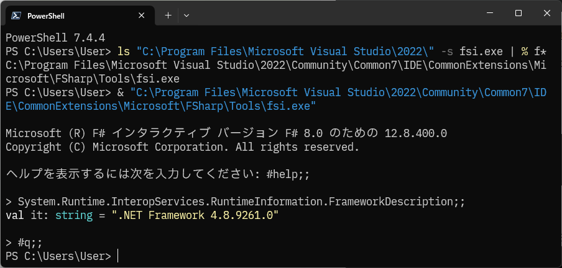
Task: Close the terminal window
Action: (546, 13)
